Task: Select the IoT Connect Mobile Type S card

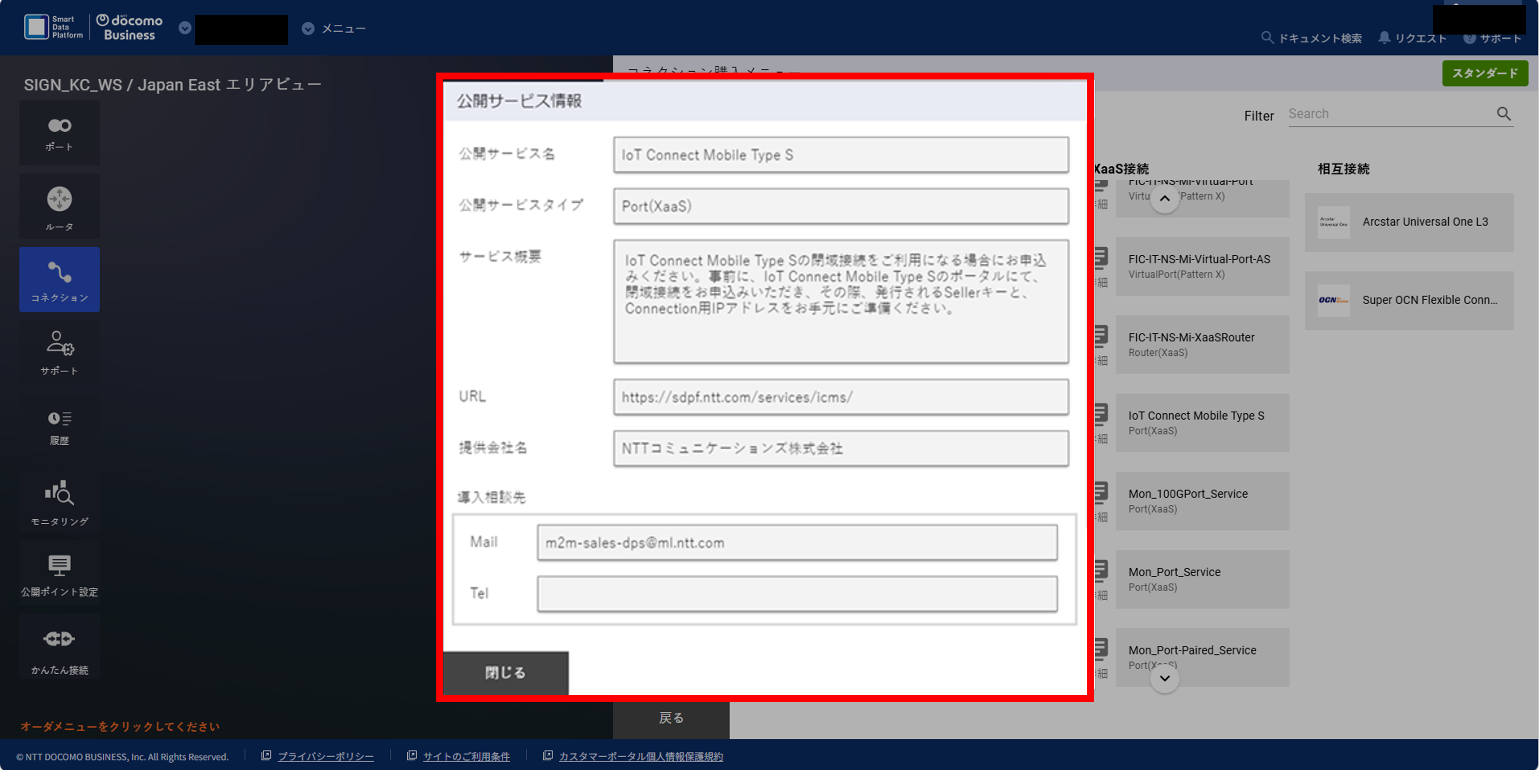Action: [x=1202, y=423]
